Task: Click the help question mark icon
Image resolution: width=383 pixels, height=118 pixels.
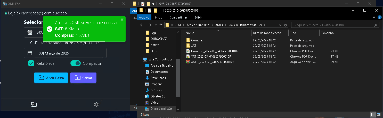Action: 379,17
